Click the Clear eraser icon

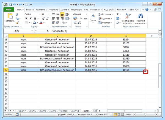(117, 23)
